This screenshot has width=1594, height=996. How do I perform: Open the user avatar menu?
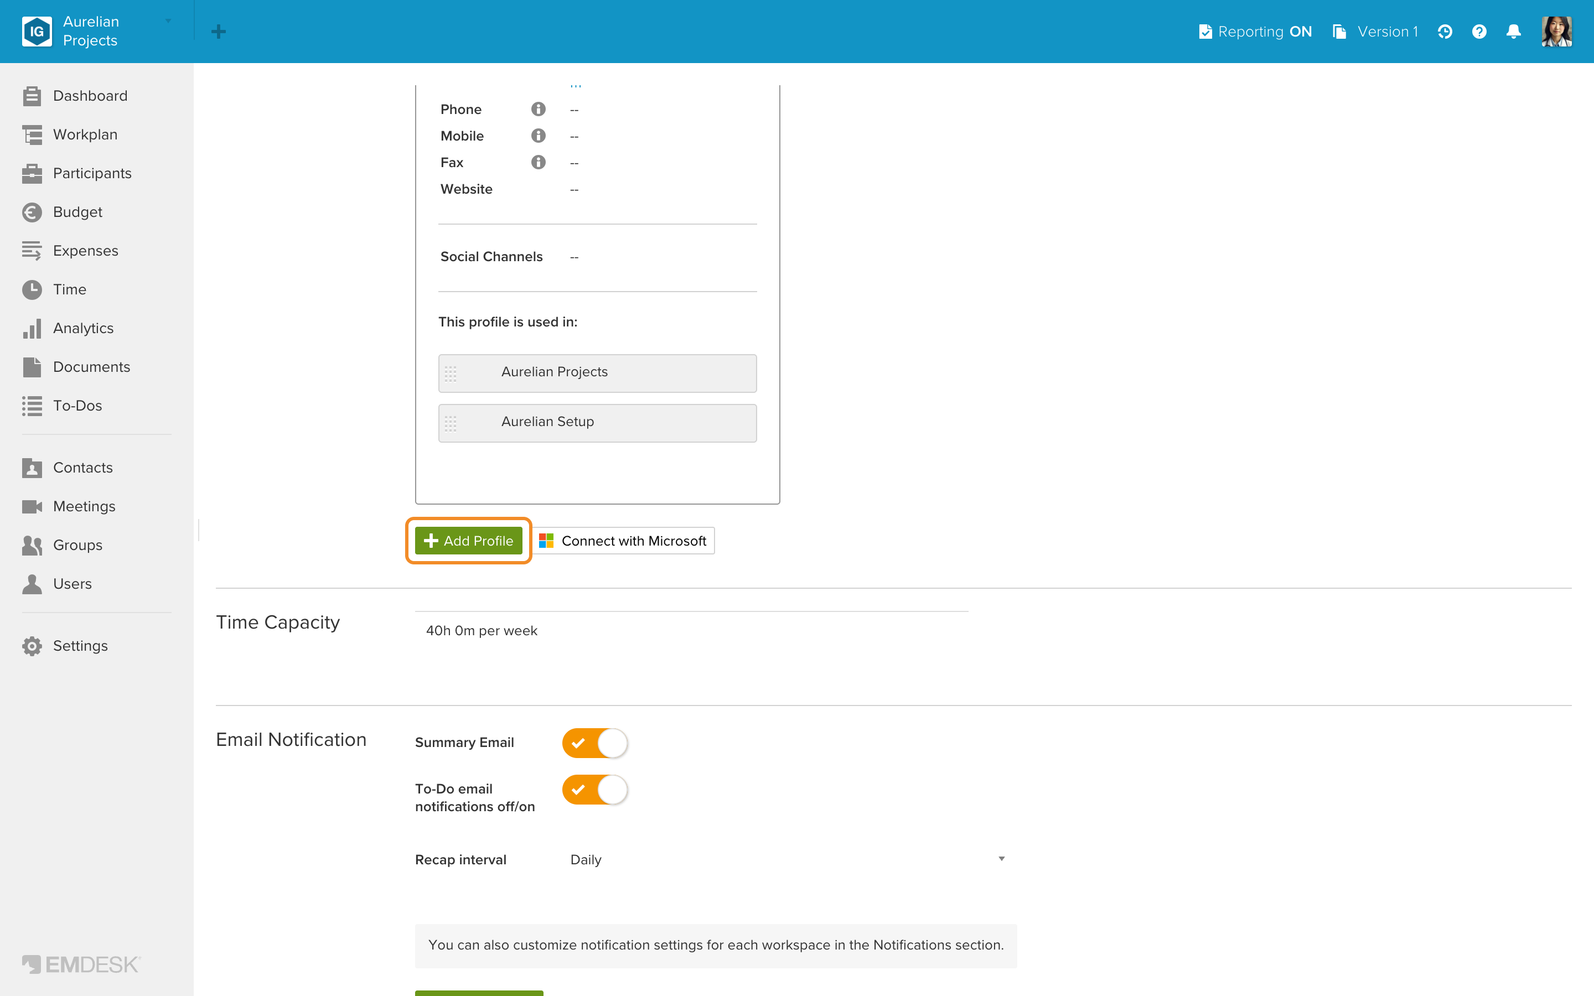tap(1557, 32)
